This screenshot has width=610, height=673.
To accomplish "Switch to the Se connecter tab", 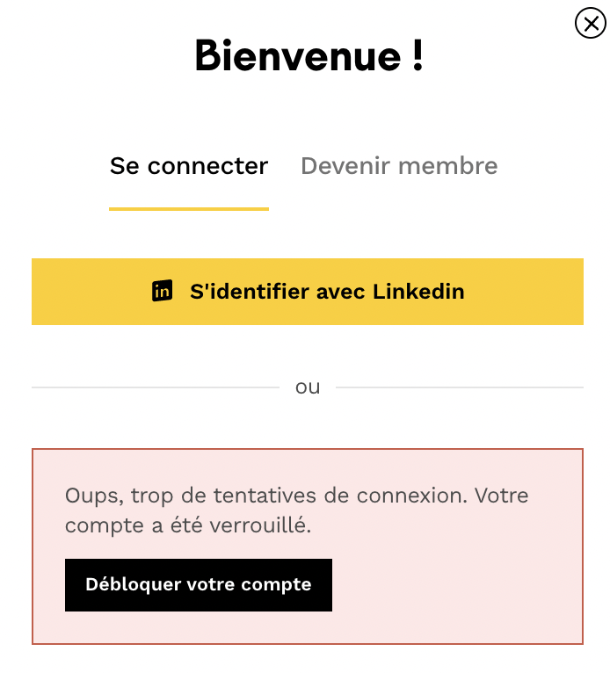I will pyautogui.click(x=189, y=166).
